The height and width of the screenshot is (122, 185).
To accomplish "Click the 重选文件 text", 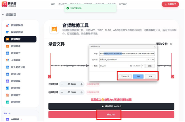I will click(162, 44).
